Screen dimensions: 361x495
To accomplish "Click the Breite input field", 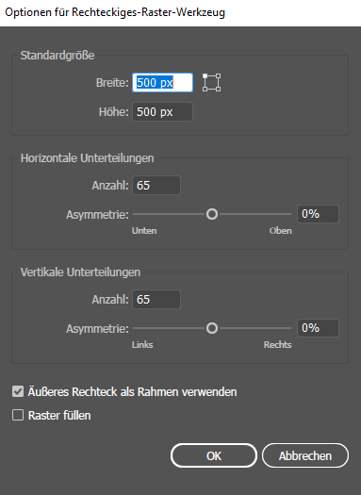I will [162, 83].
